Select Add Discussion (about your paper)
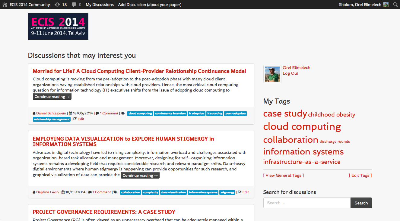400x221 pixels. (150, 5)
